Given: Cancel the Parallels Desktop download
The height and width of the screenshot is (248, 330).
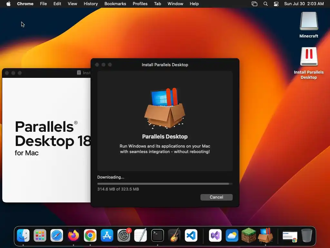Looking at the screenshot, I should pyautogui.click(x=216, y=197).
